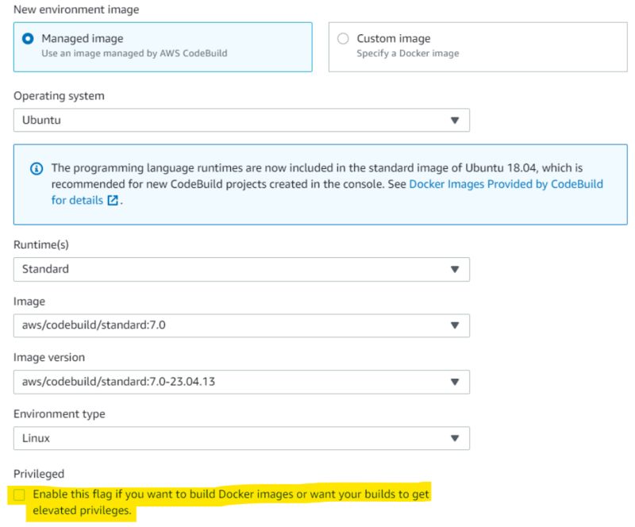Enable the Privileged flag checkbox
635x527 pixels.
click(19, 494)
